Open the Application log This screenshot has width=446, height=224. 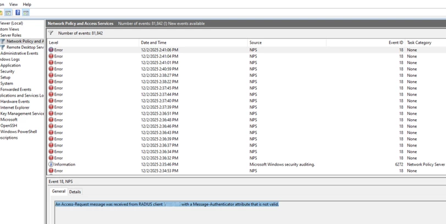pyautogui.click(x=10, y=65)
